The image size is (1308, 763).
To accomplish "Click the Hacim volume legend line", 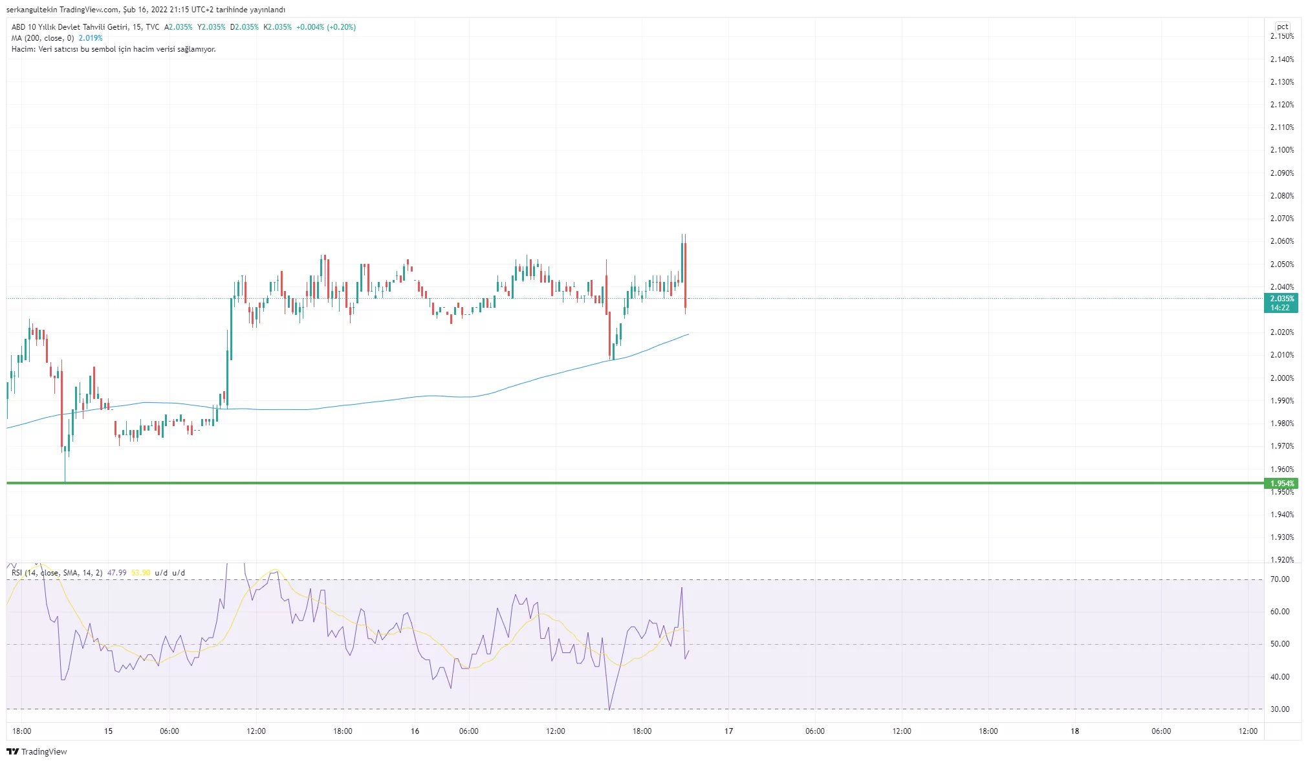I will coord(113,49).
